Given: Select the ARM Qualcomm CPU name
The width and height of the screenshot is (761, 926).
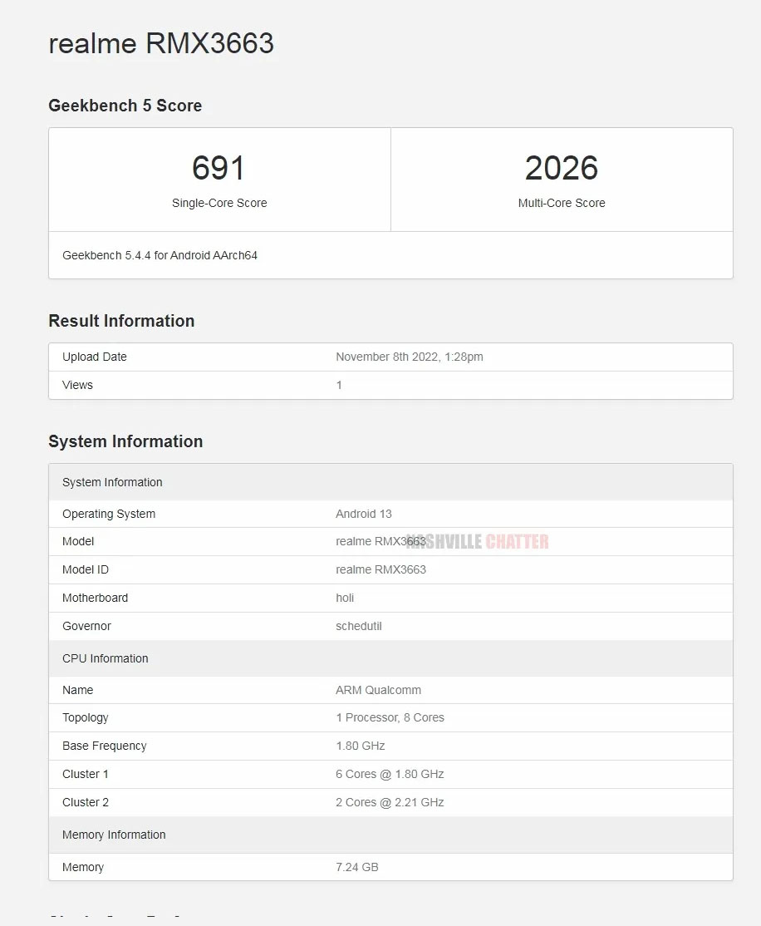Looking at the screenshot, I should pos(378,690).
